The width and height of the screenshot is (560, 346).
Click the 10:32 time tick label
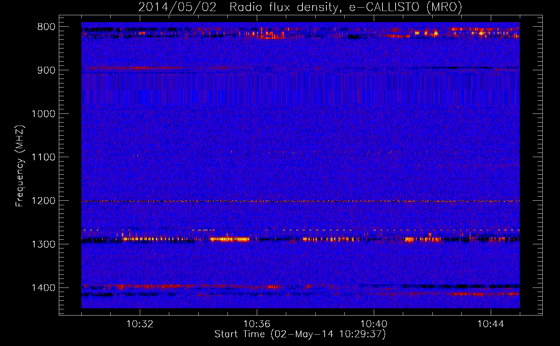[140, 324]
